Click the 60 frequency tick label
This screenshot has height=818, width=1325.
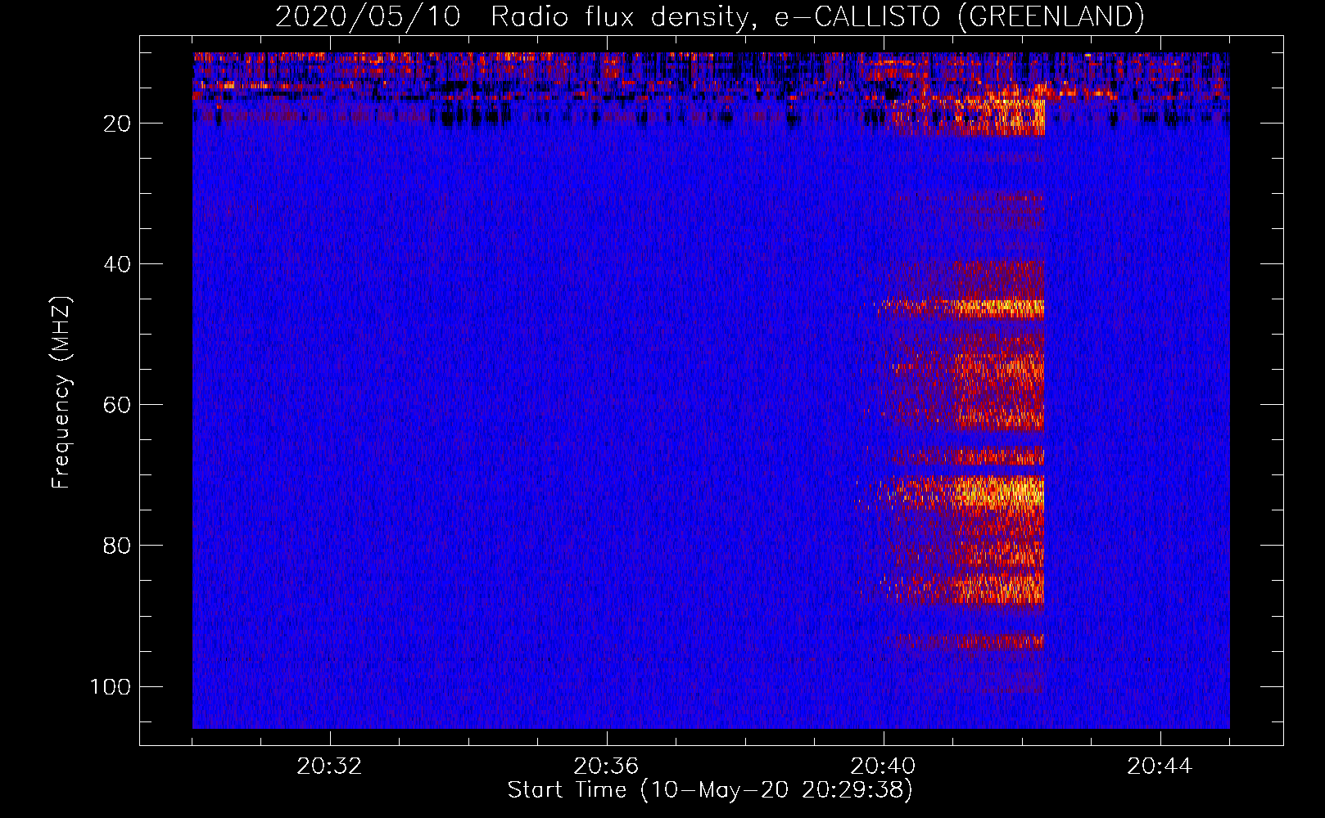pyautogui.click(x=117, y=405)
